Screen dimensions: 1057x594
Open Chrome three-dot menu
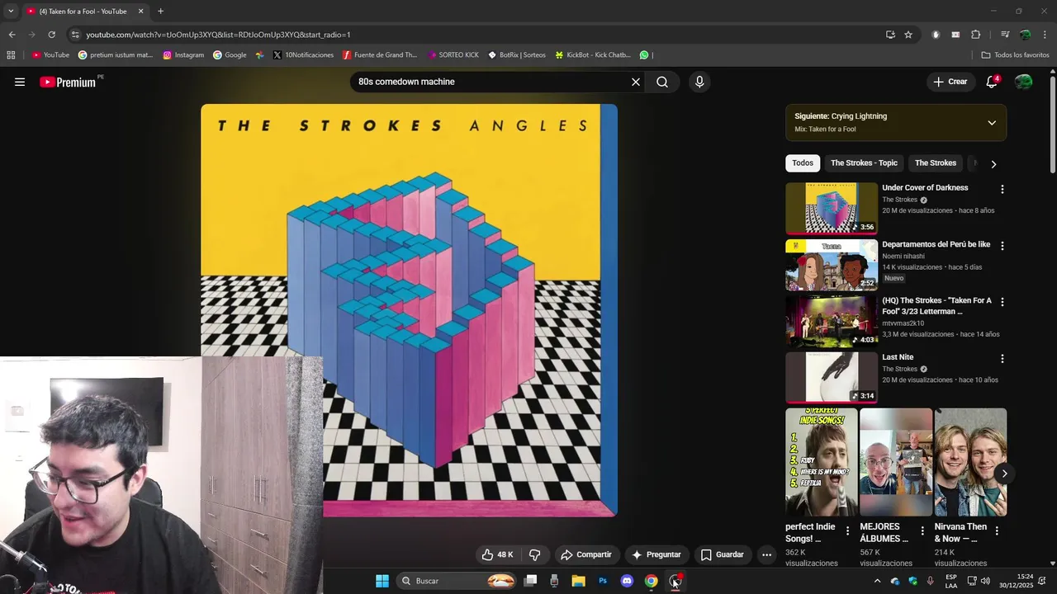(1045, 35)
